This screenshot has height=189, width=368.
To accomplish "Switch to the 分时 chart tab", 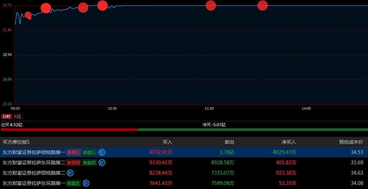I will (x=7, y=117).
